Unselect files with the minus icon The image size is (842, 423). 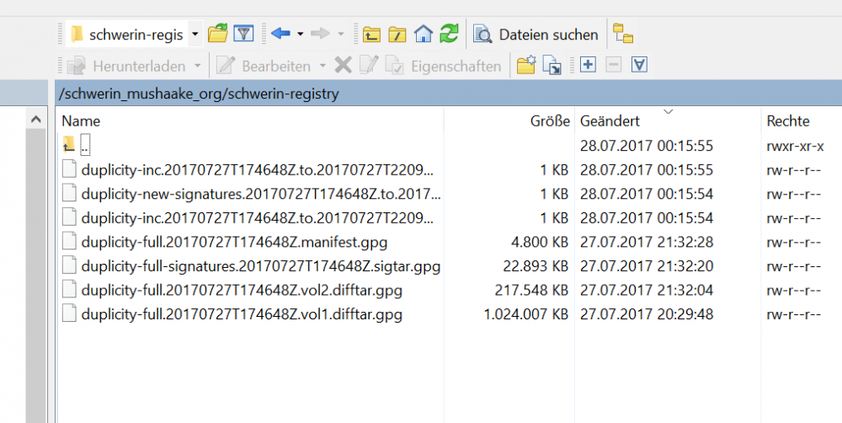point(613,65)
